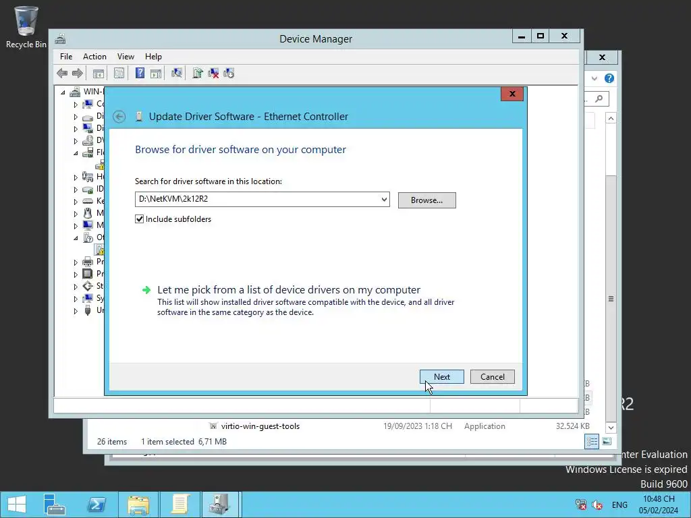The height and width of the screenshot is (518, 691).
Task: Collapse the 'Fl' floppy node arrow
Action: pyautogui.click(x=76, y=153)
